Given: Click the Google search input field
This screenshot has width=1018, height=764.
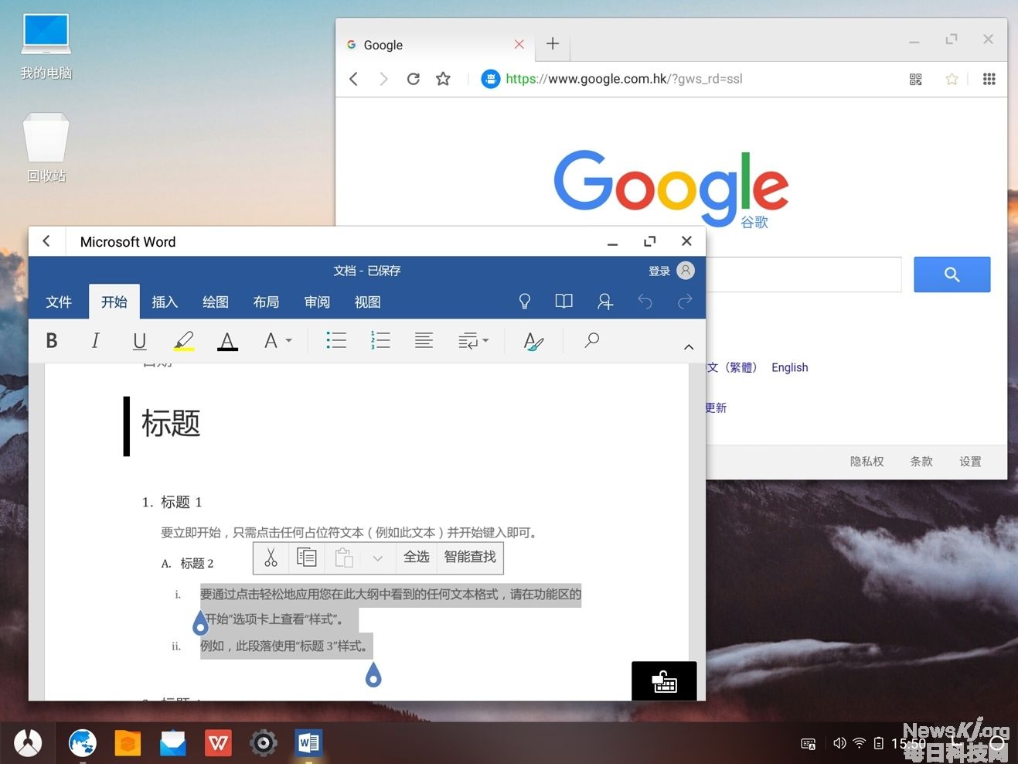Looking at the screenshot, I should pos(804,275).
